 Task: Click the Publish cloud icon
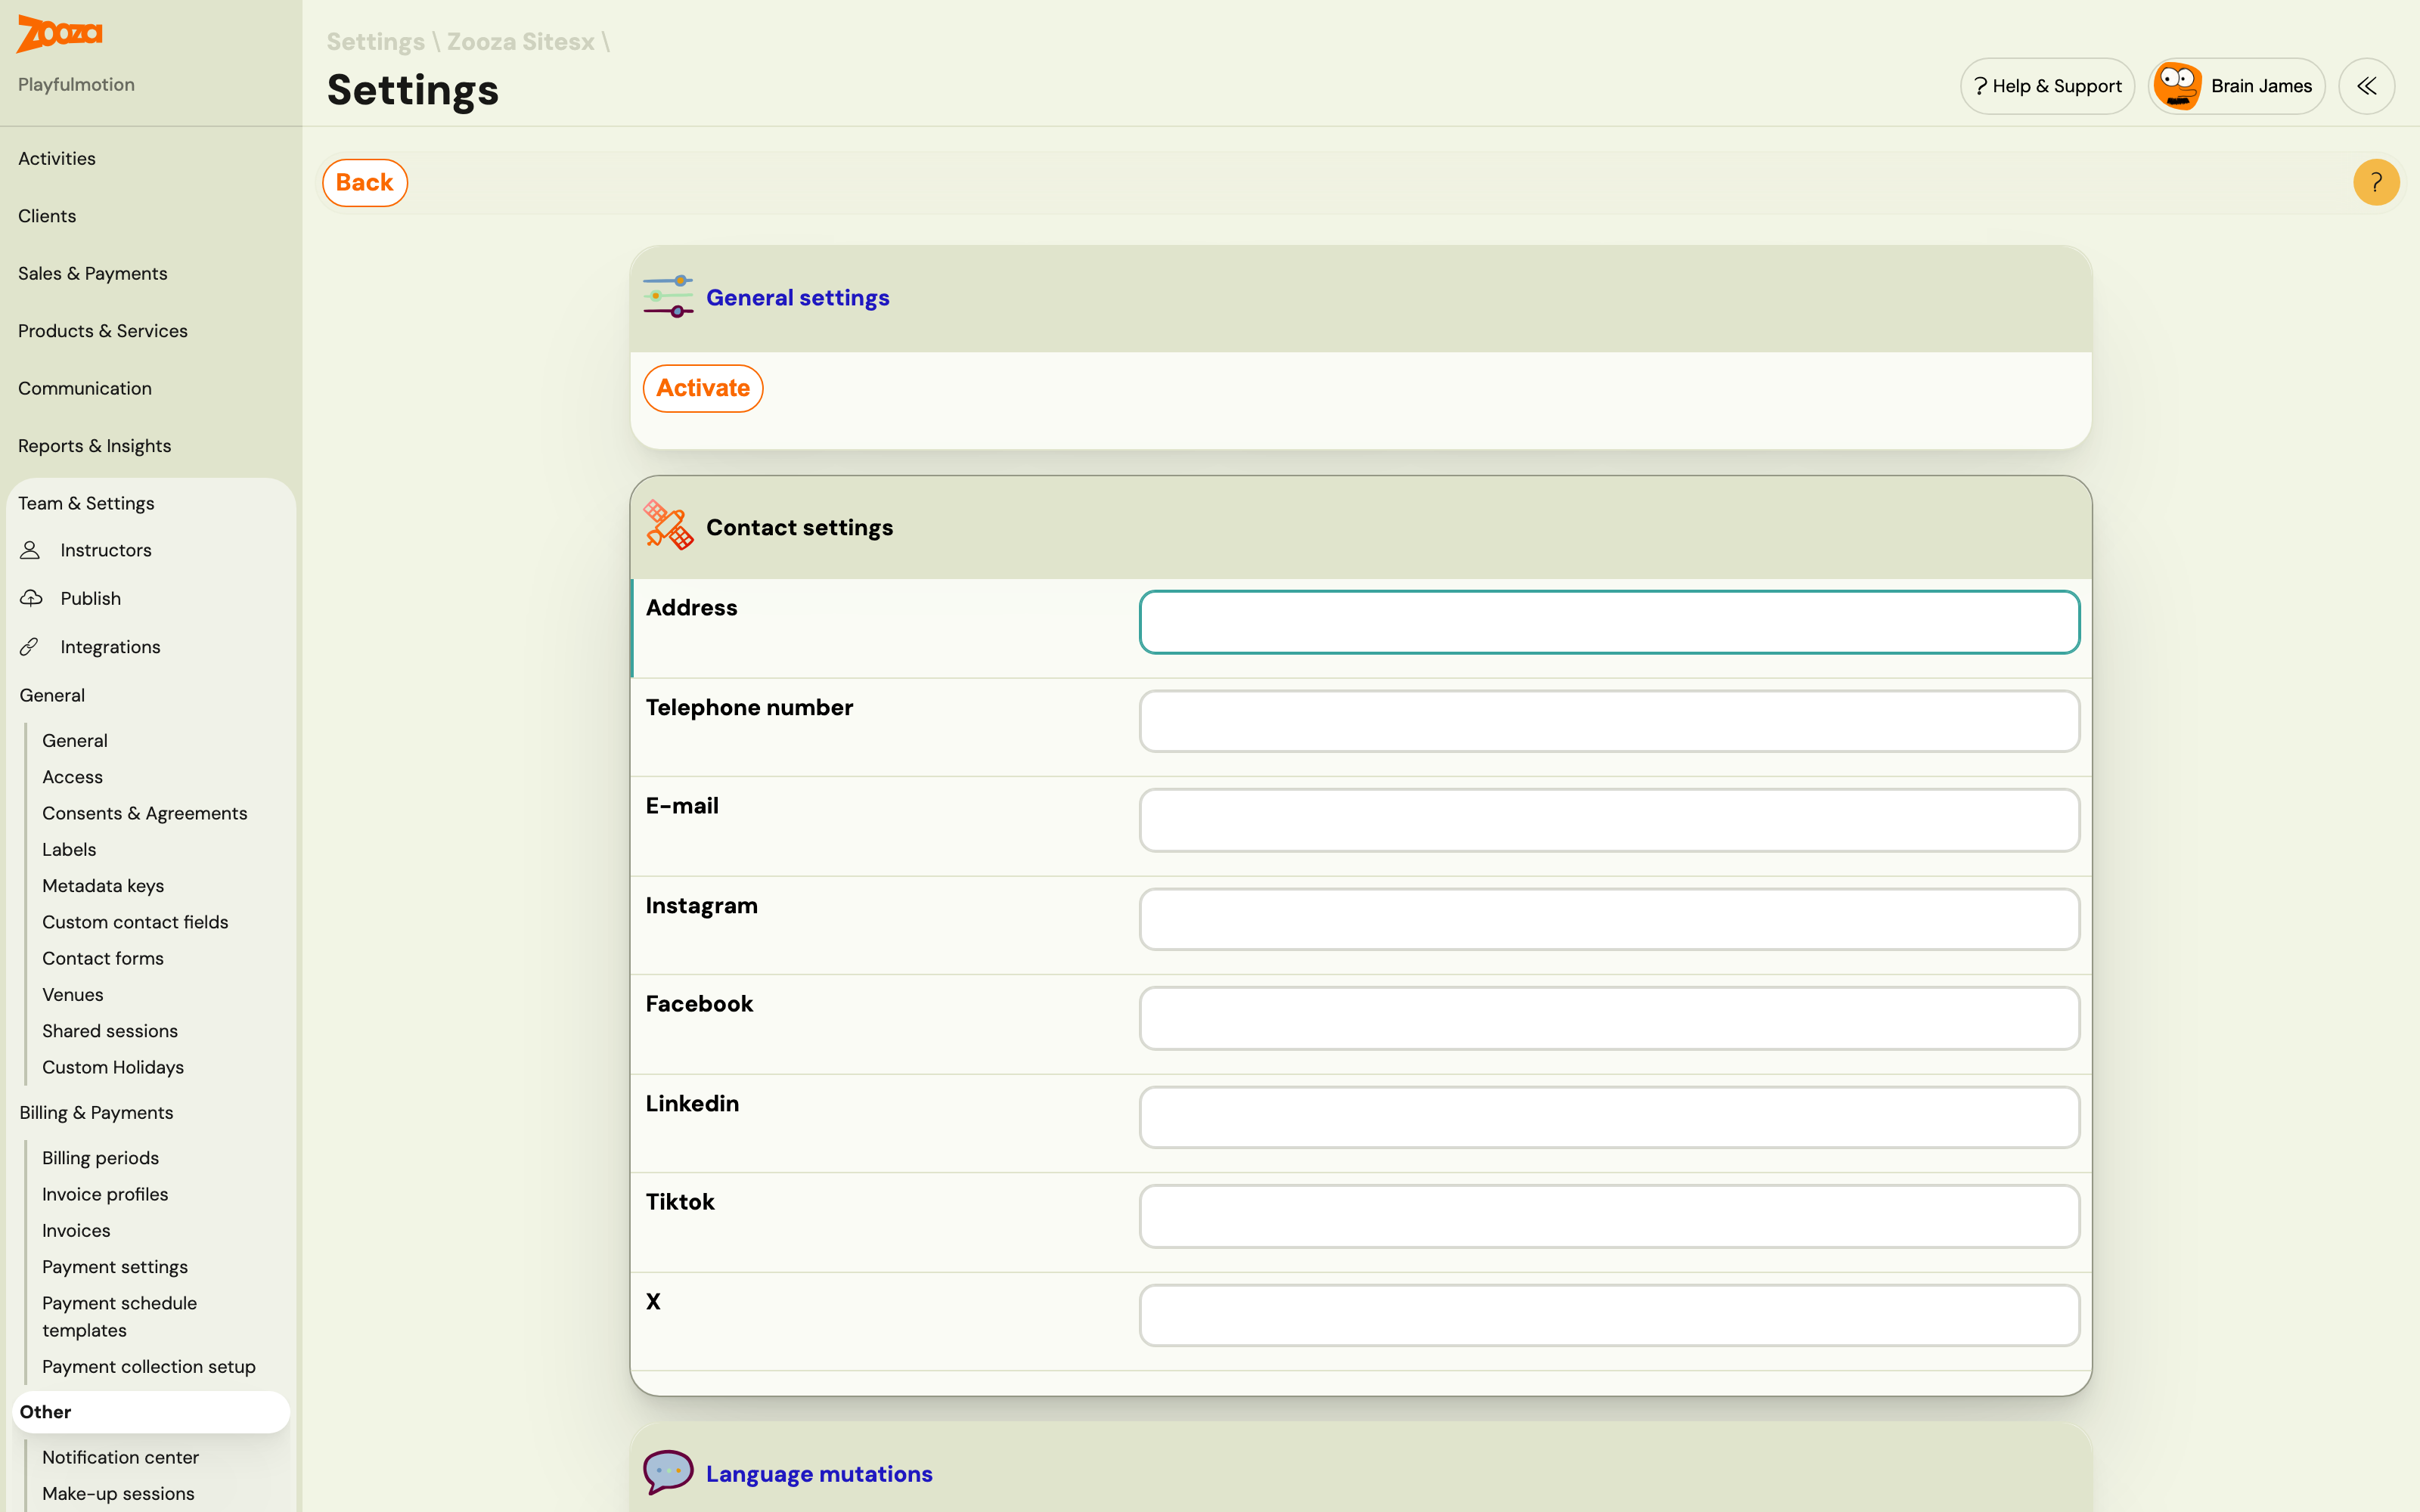click(31, 598)
